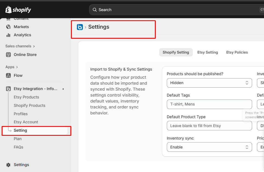Click the Markets globe icon
Screen dimensions: 264x172
8,27
